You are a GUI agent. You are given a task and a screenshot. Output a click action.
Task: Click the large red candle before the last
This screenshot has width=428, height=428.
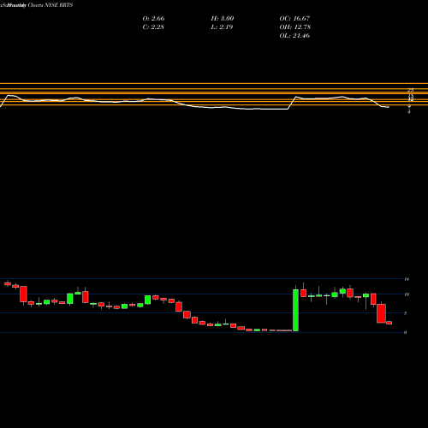tap(381, 313)
